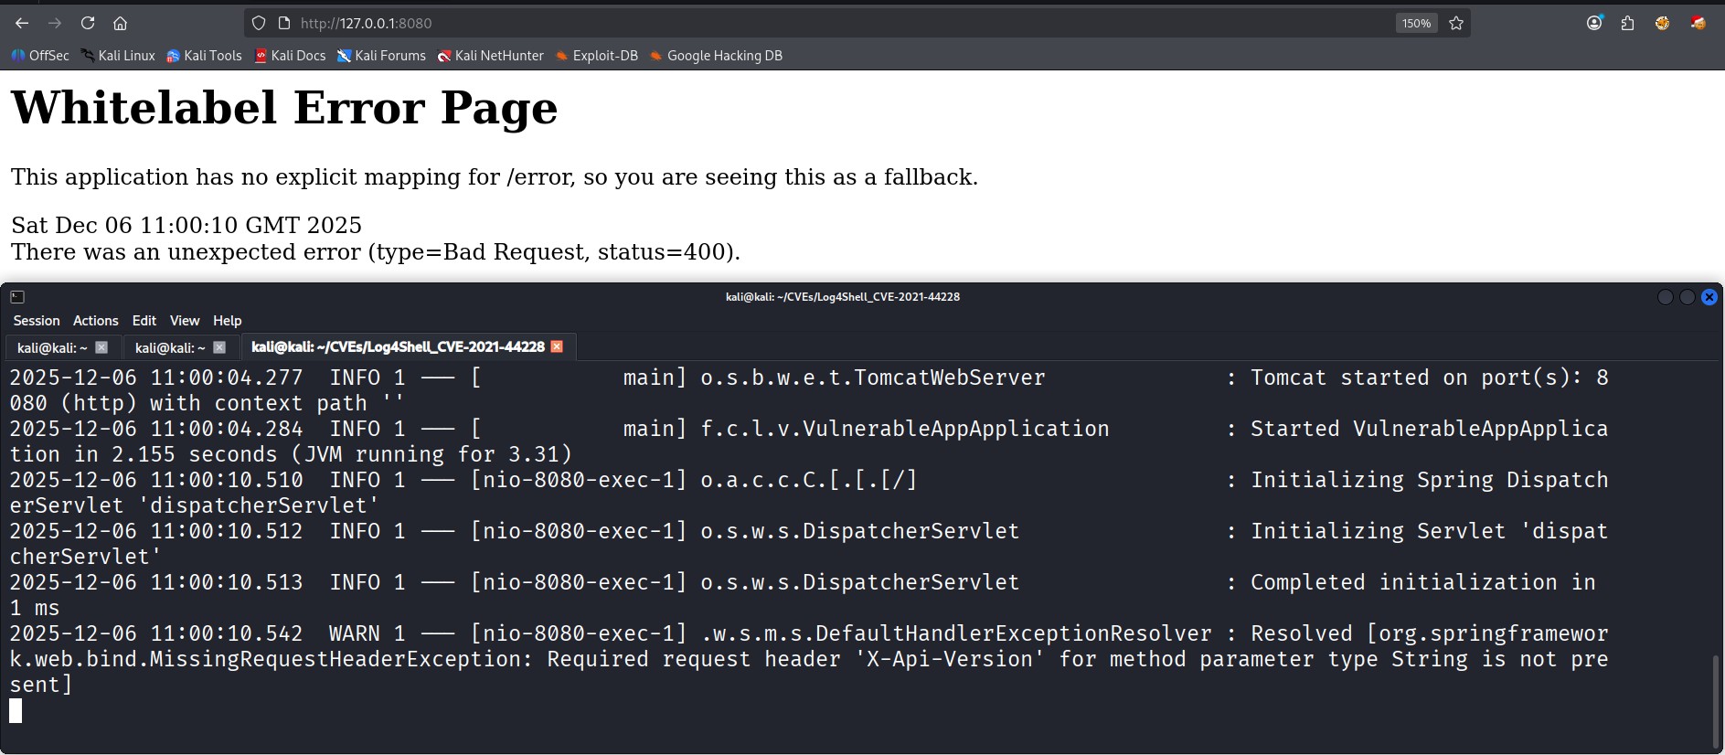Go back in Firefox browser

(22, 23)
